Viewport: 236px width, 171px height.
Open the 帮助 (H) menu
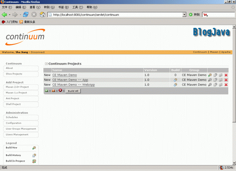pyautogui.click(x=92, y=7)
